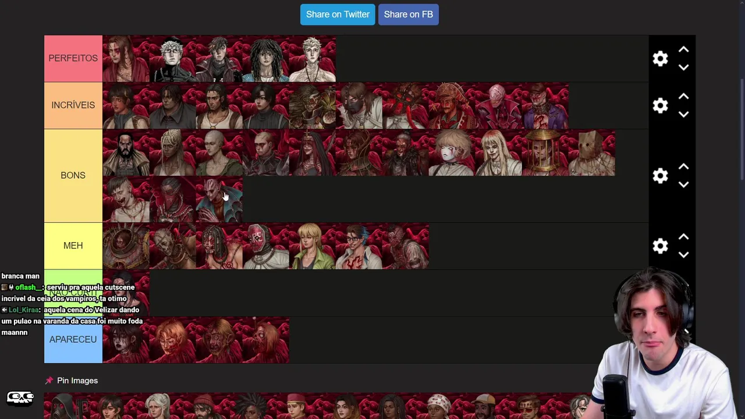Select the PERFEITOS tier label
The width and height of the screenshot is (745, 419).
pos(73,58)
